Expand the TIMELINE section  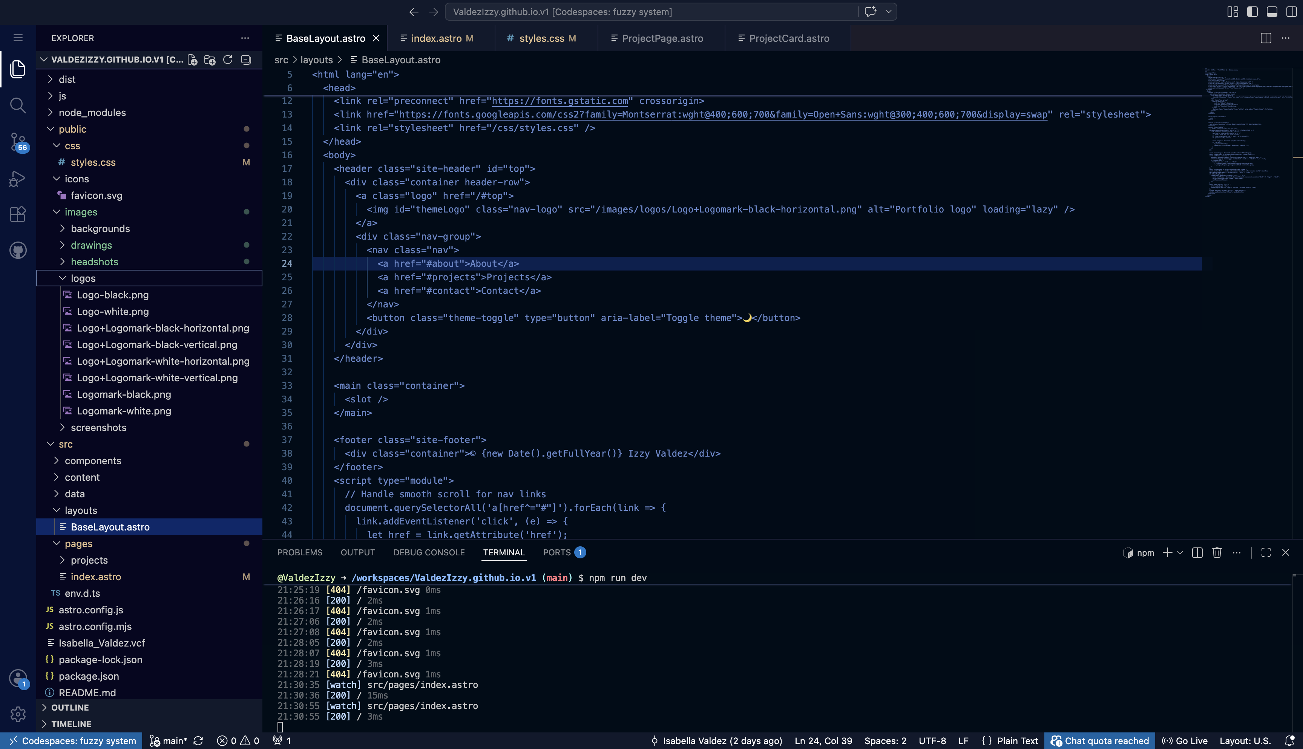(x=149, y=724)
